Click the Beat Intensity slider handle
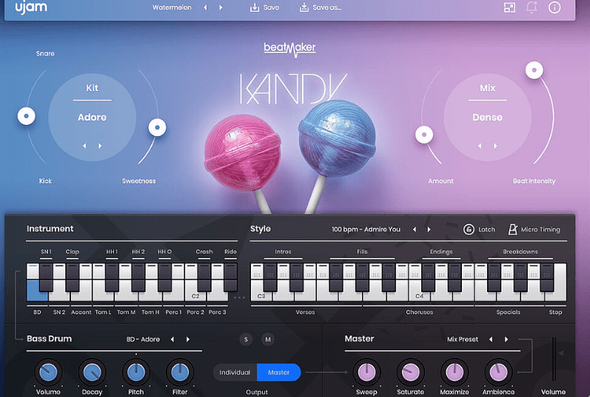This screenshot has width=590, height=397. (x=534, y=70)
